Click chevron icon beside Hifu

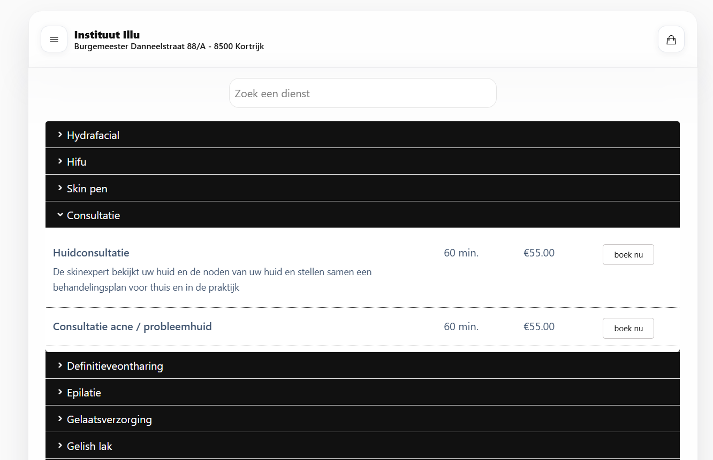(x=60, y=161)
